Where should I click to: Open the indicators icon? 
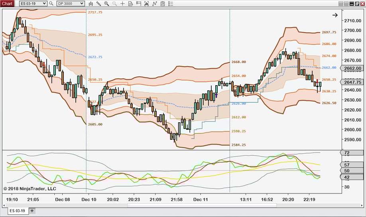147,4
